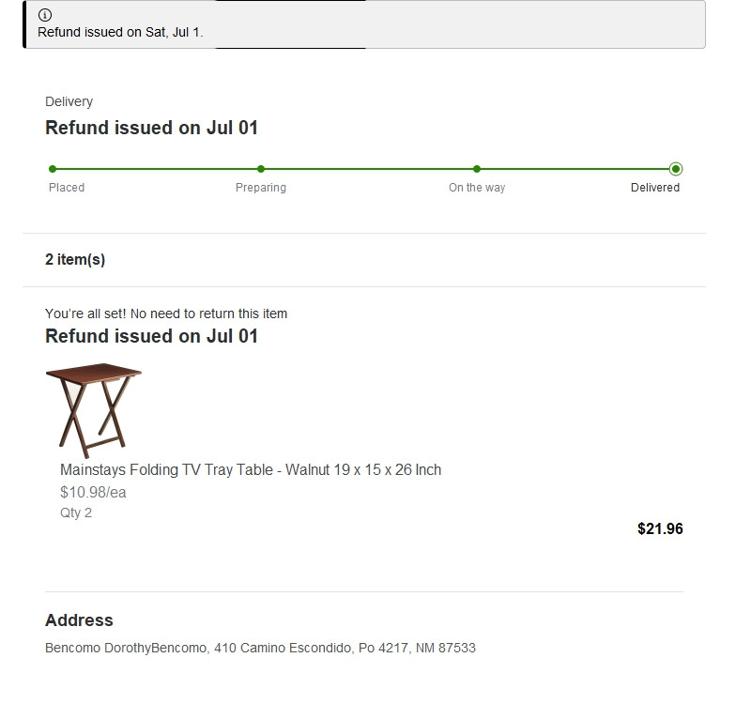This screenshot has width=751, height=719.
Task: Click the 'Placed' step label
Action: (67, 188)
